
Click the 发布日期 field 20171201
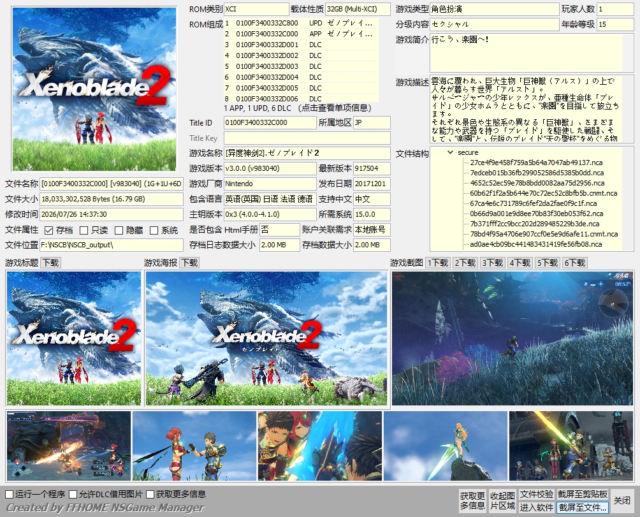[372, 184]
